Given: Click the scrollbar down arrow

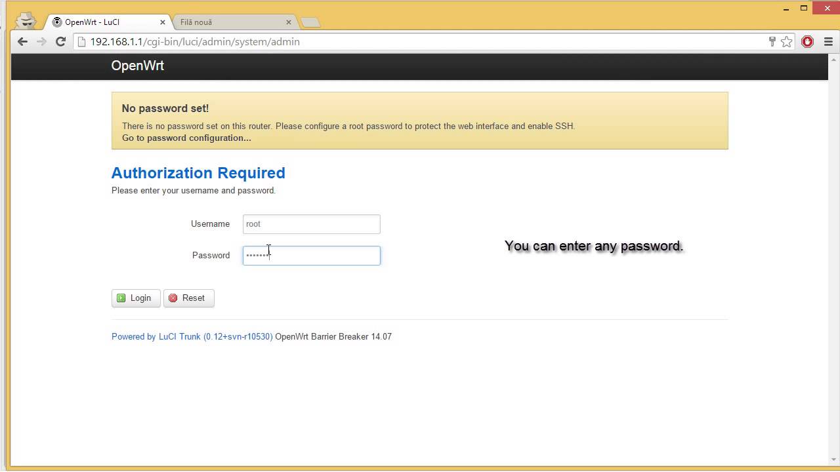Looking at the screenshot, I should click(833, 460).
